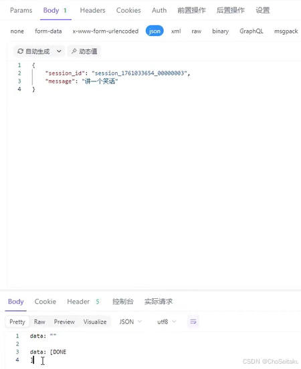Click the 自动生成 refresh icon

point(21,51)
